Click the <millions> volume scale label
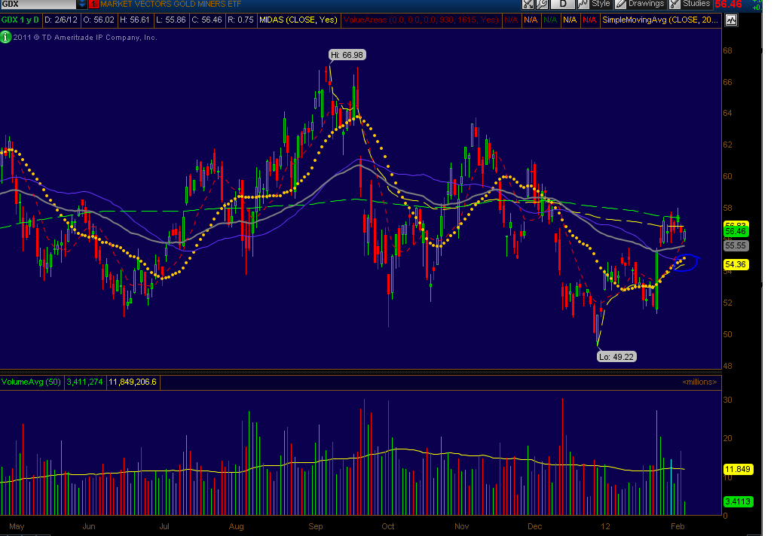 [699, 382]
